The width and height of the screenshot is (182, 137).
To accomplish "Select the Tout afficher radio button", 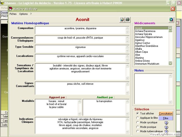I will pos(138,113).
